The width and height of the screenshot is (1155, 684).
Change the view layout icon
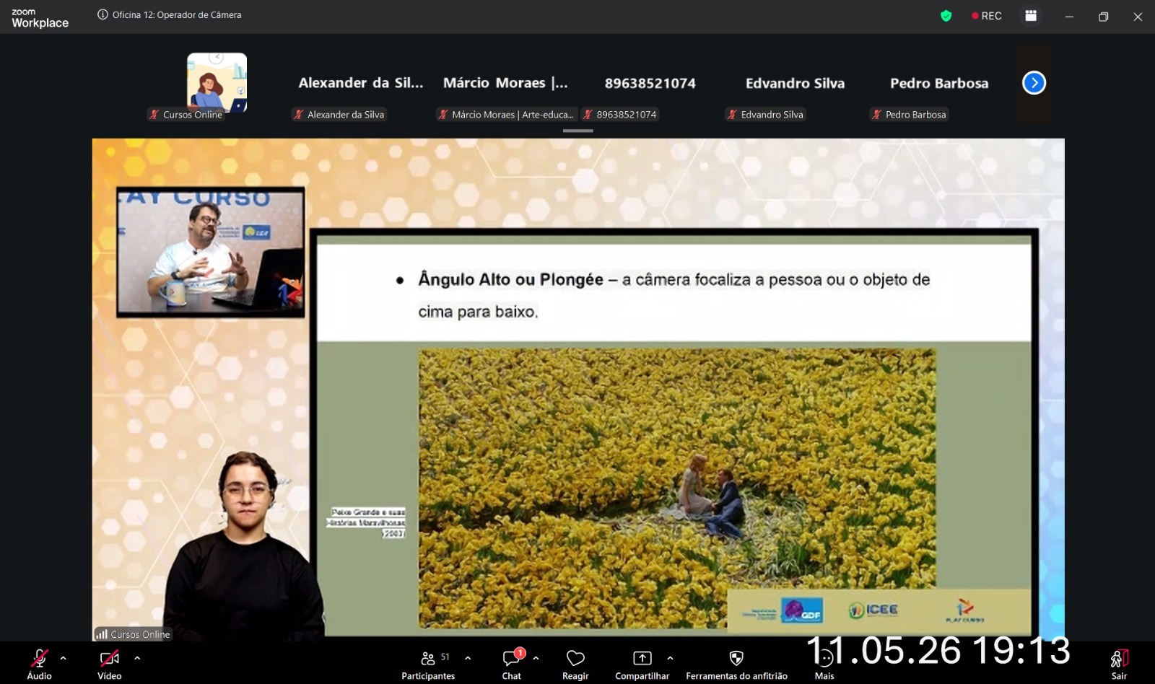pyautogui.click(x=1031, y=16)
